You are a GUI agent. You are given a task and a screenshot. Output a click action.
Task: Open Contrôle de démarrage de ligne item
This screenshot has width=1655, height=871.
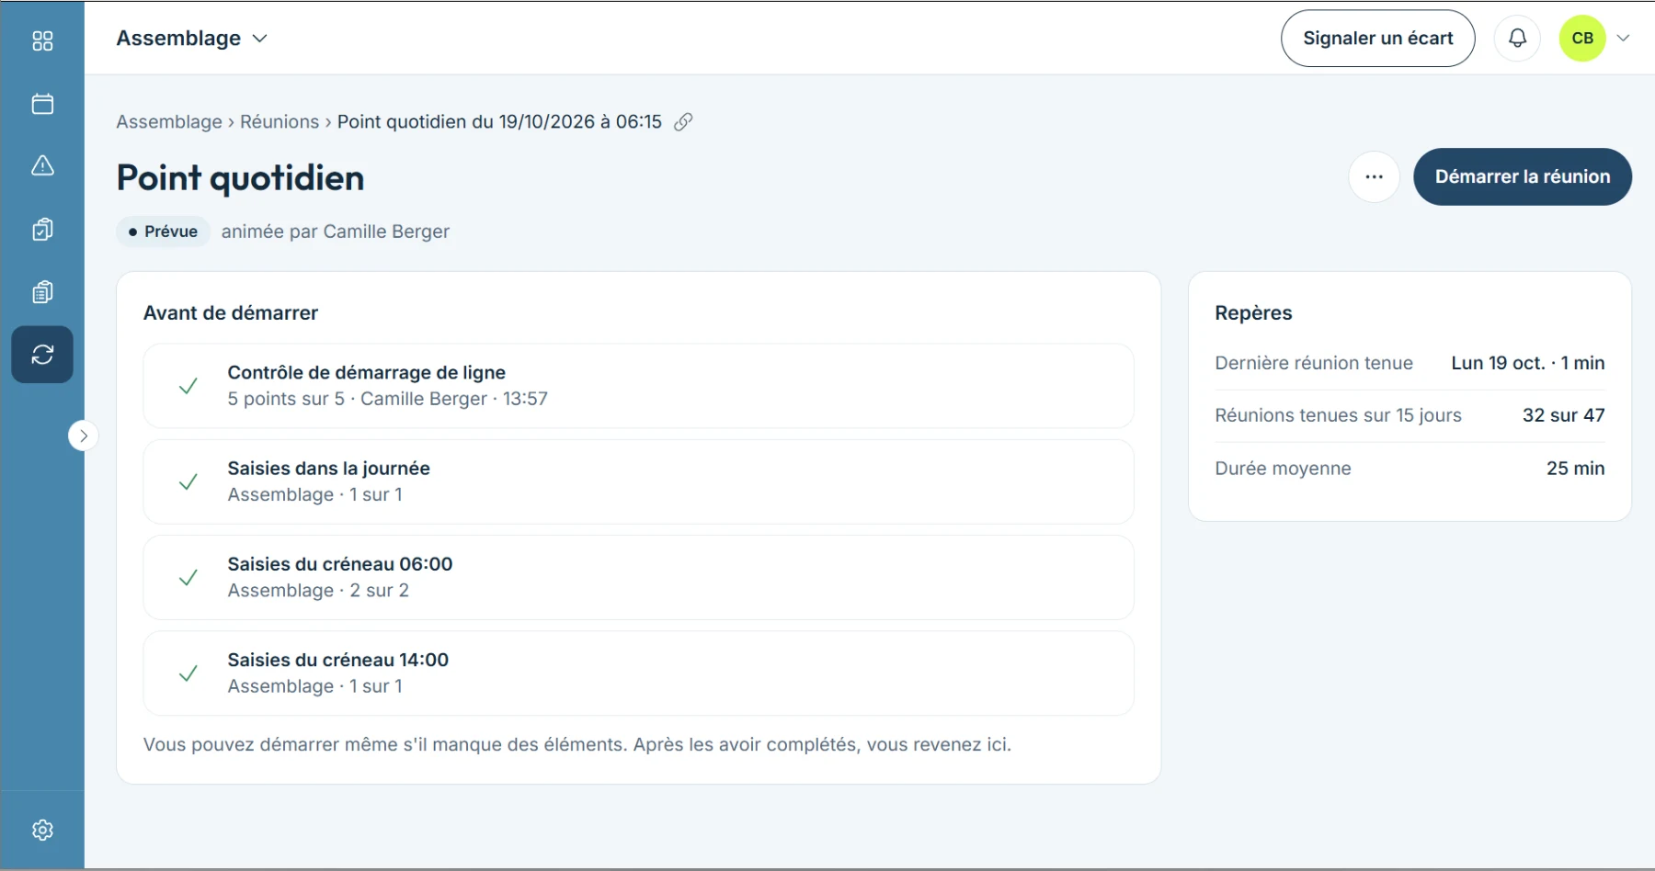[x=638, y=386]
